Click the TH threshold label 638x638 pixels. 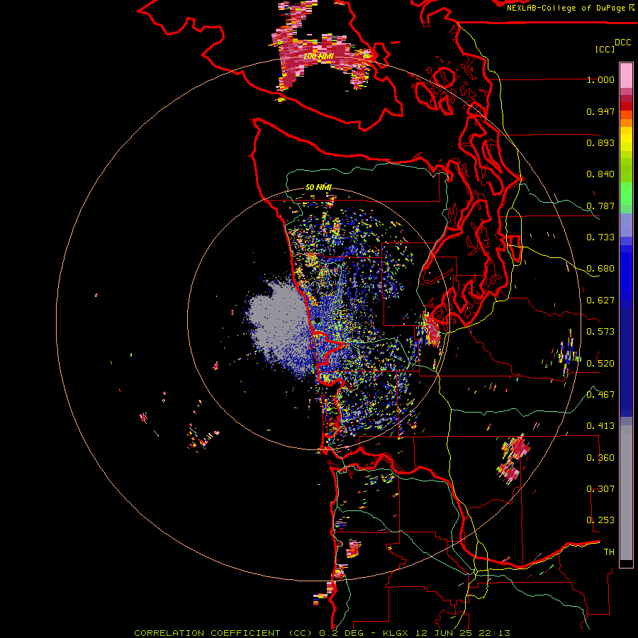[609, 552]
